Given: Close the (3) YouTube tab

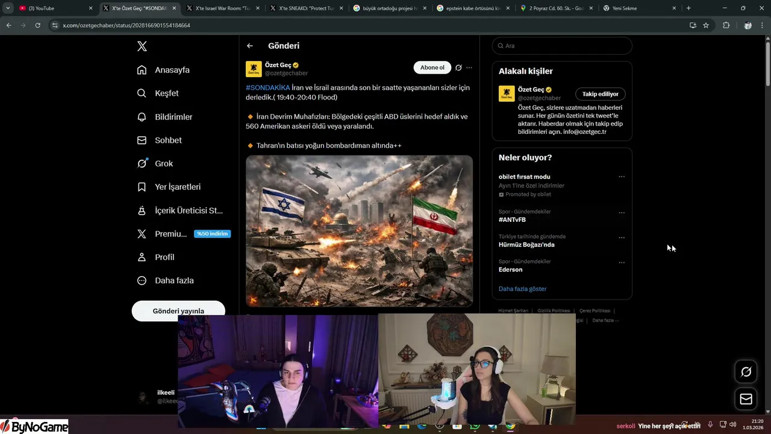Looking at the screenshot, I should [91, 8].
